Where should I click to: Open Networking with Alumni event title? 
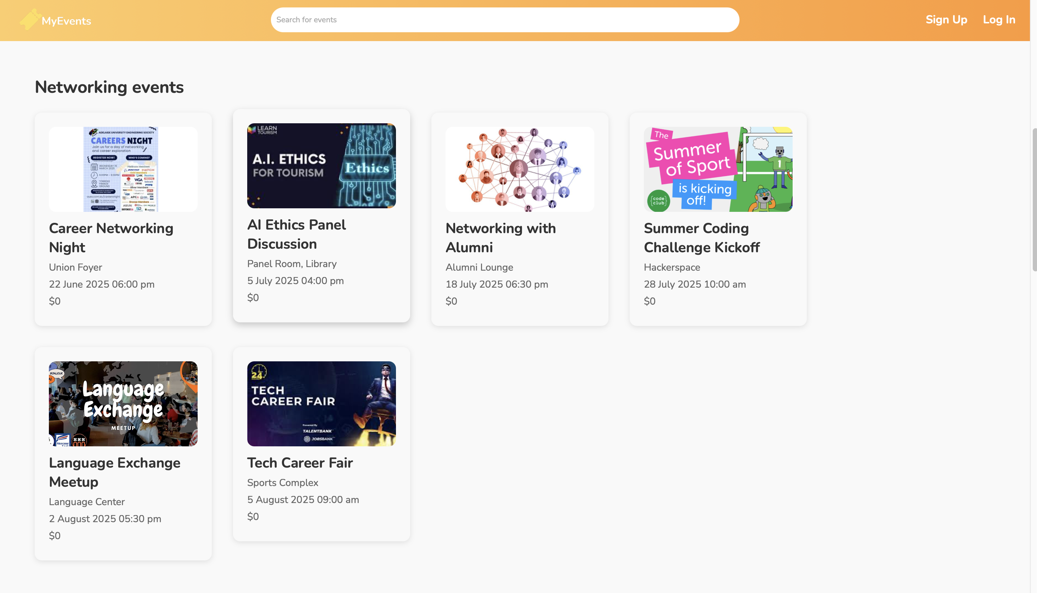[500, 237]
